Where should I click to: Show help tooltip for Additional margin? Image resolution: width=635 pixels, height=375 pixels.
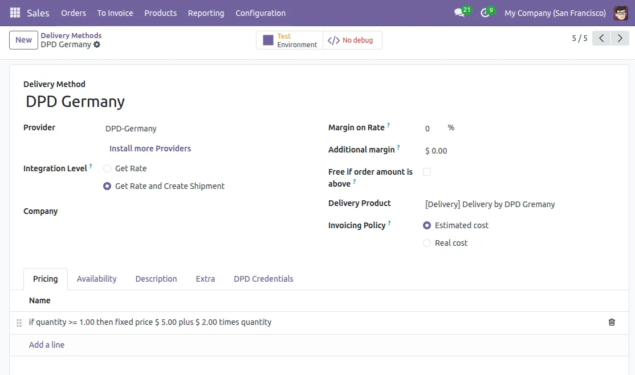tap(398, 147)
